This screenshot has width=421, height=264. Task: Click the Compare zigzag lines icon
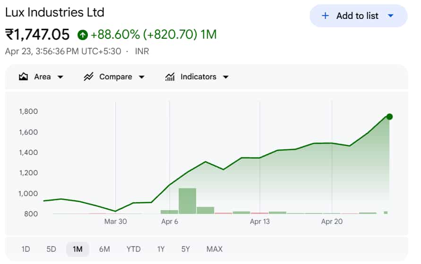88,77
